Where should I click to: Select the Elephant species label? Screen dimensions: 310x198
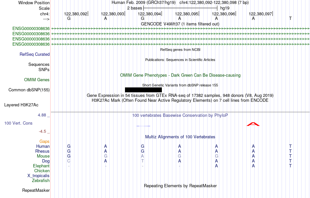click(x=41, y=166)
